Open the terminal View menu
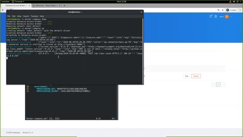 (x=19, y=16)
